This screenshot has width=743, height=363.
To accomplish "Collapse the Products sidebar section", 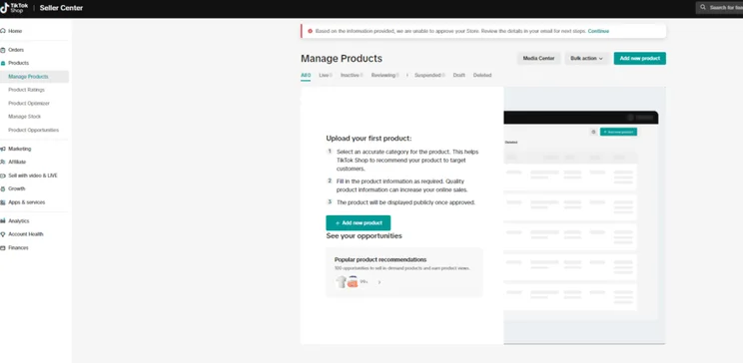I will click(x=19, y=63).
